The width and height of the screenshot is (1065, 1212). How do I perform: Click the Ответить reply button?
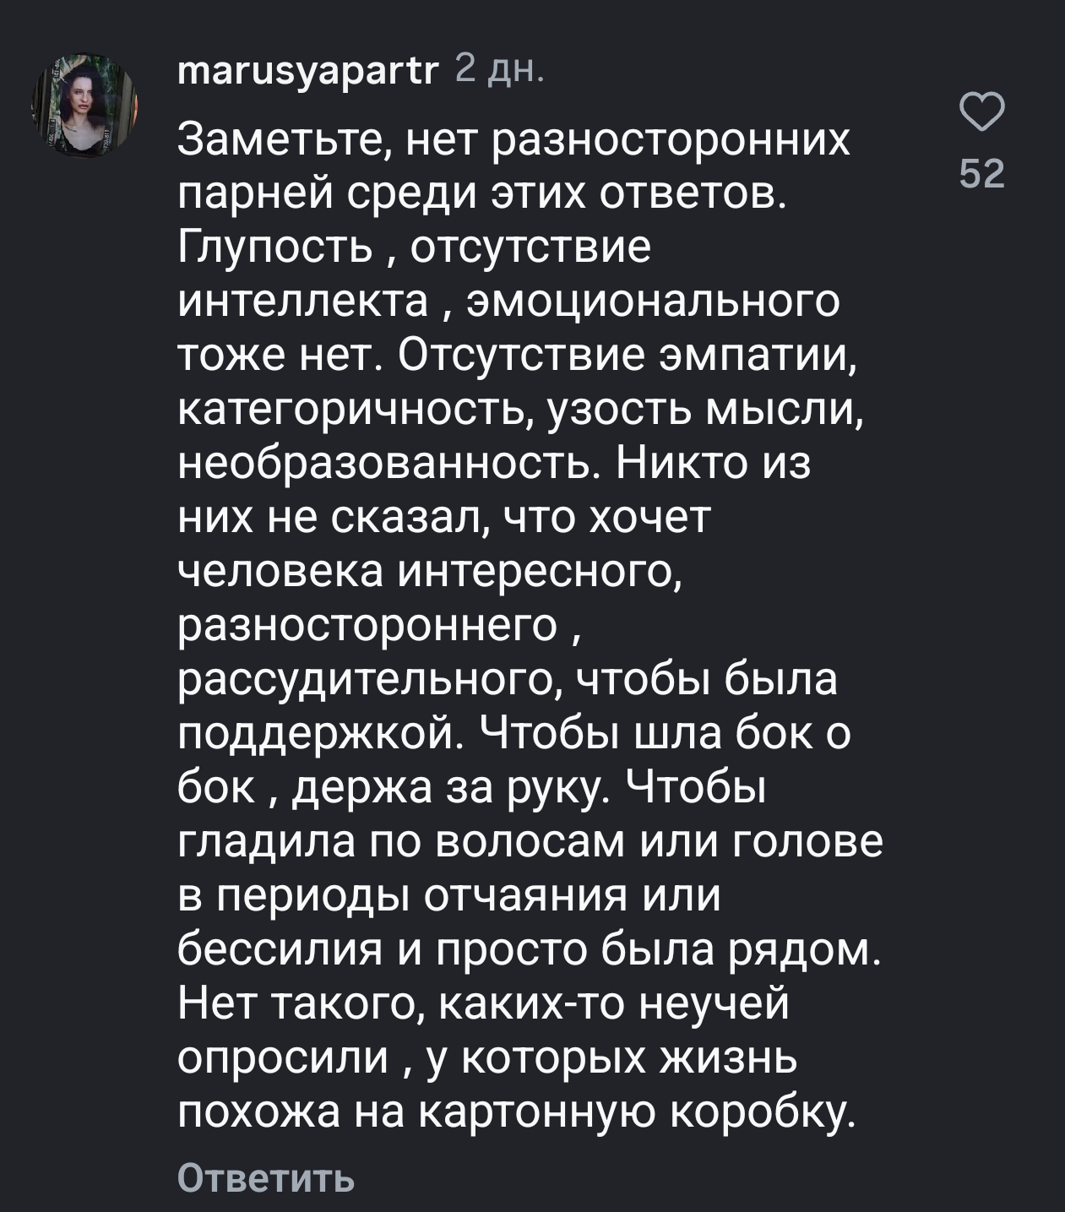coord(266,1177)
